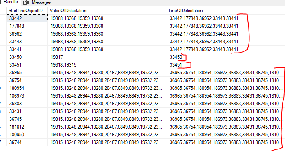Select the StartLineObjectID column header

point(27,11)
